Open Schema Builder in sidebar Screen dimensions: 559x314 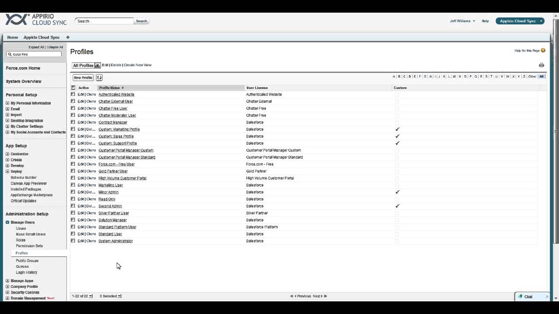coord(24,177)
